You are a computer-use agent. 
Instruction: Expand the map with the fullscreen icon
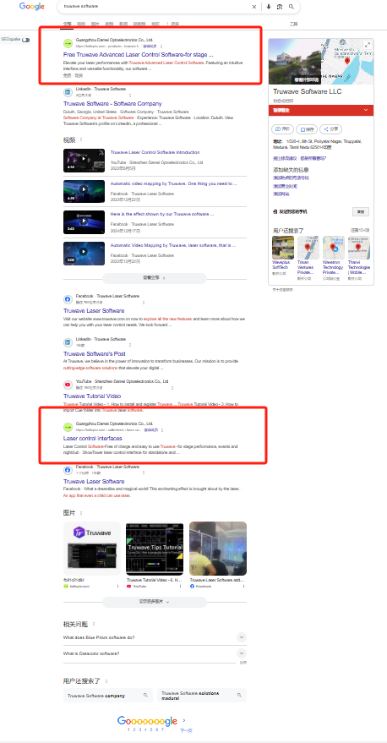[367, 45]
